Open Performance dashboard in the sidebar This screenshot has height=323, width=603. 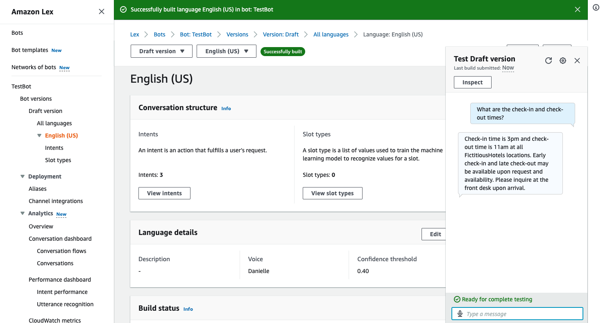tap(60, 280)
